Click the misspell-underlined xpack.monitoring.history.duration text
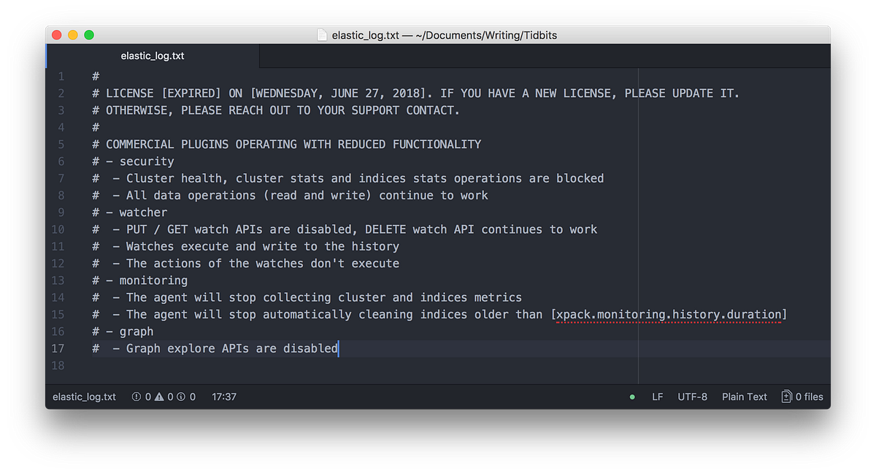The image size is (876, 474). tap(669, 314)
